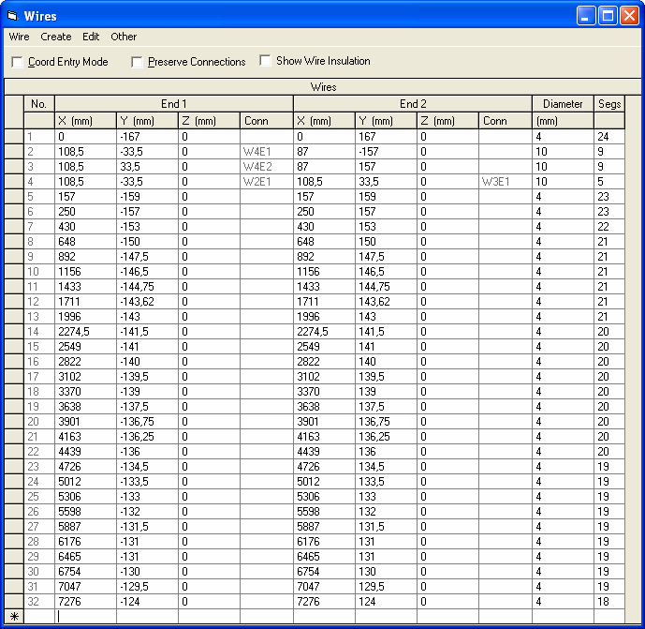Maximize the Wires window
The width and height of the screenshot is (645, 629).
[608, 16]
